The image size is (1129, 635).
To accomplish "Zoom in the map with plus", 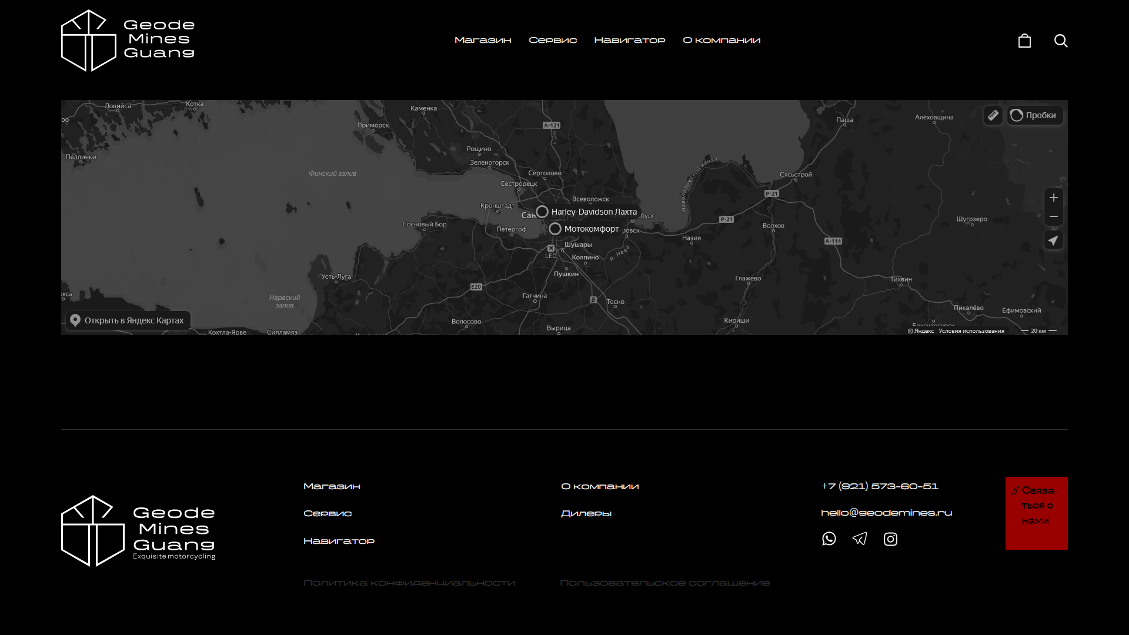I will point(1053,198).
